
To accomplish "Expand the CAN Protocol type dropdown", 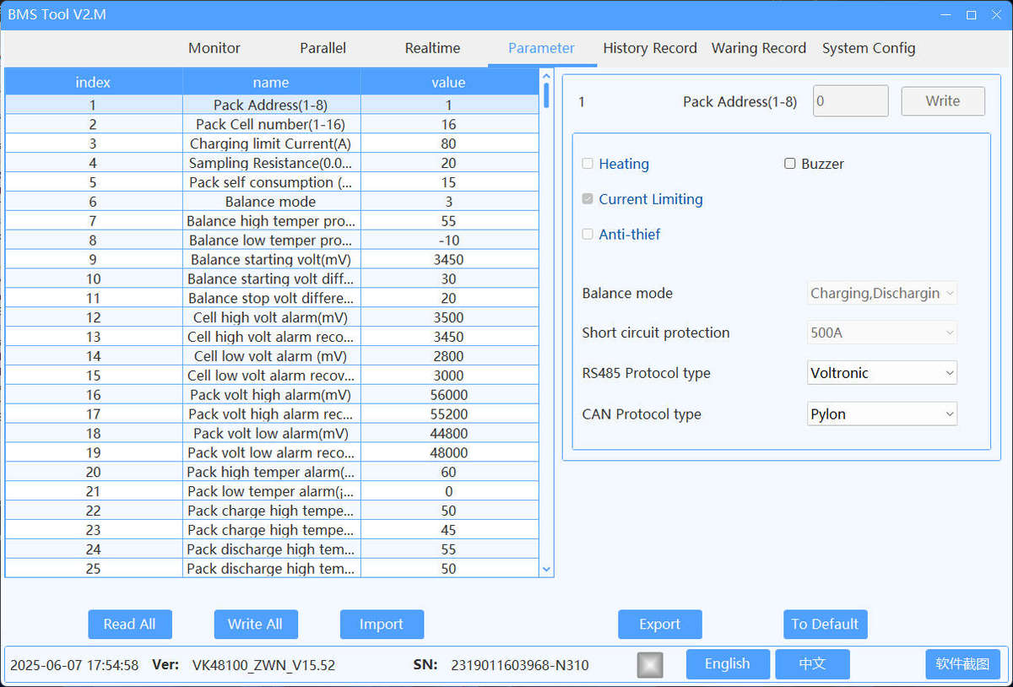I will click(x=882, y=414).
